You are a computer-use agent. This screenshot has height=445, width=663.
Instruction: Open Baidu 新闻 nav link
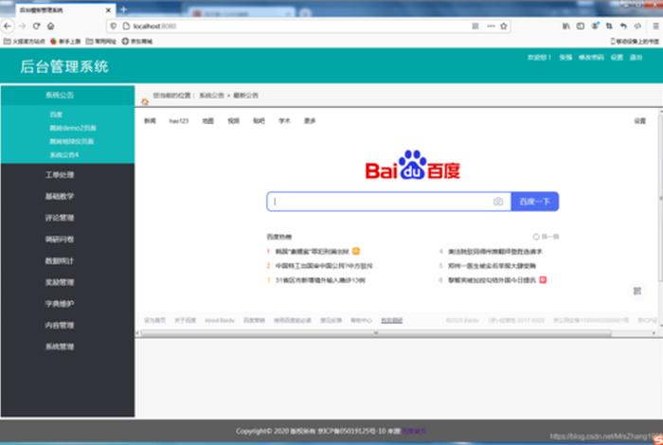click(x=150, y=121)
